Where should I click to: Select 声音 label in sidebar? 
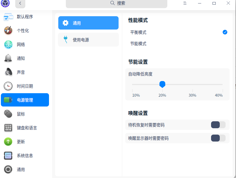21,72
